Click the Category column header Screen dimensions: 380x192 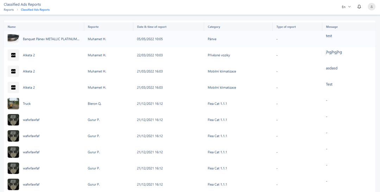(x=214, y=27)
